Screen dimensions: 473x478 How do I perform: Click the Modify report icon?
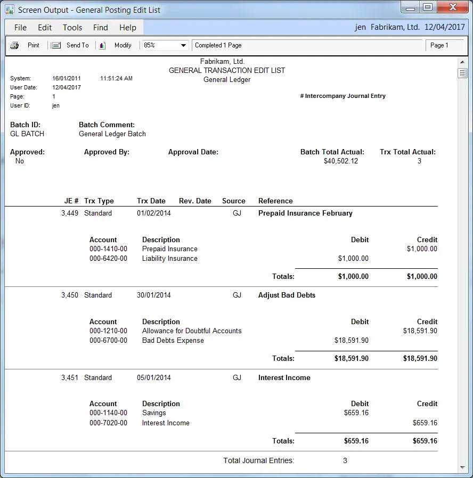(103, 45)
